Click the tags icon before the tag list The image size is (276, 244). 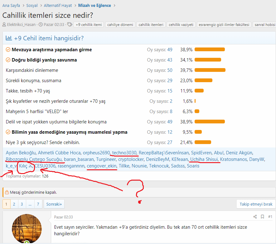coord(70,24)
